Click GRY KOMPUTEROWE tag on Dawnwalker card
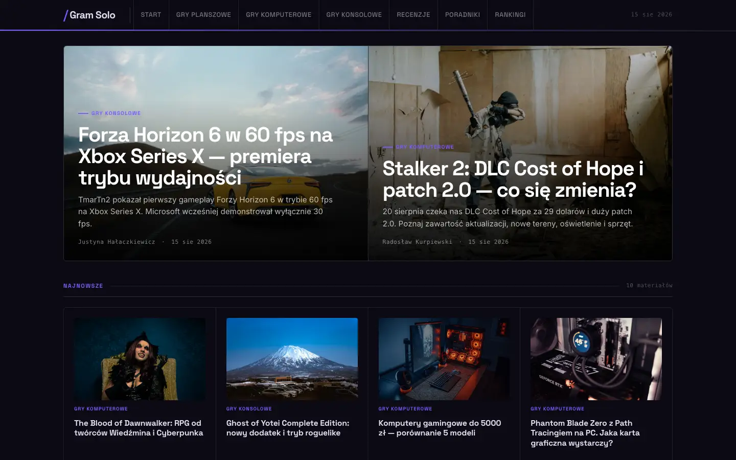 point(101,409)
